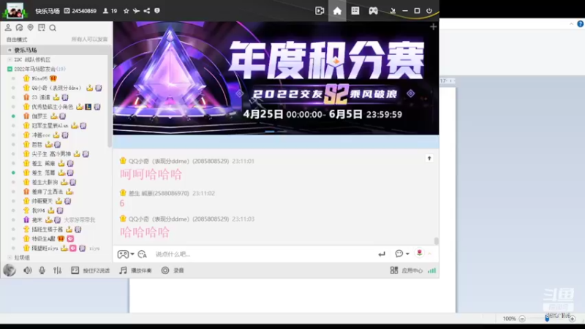Screen dimensions: 585x329
Task: Select user QQ小奇 in the member list
Action: [56, 88]
